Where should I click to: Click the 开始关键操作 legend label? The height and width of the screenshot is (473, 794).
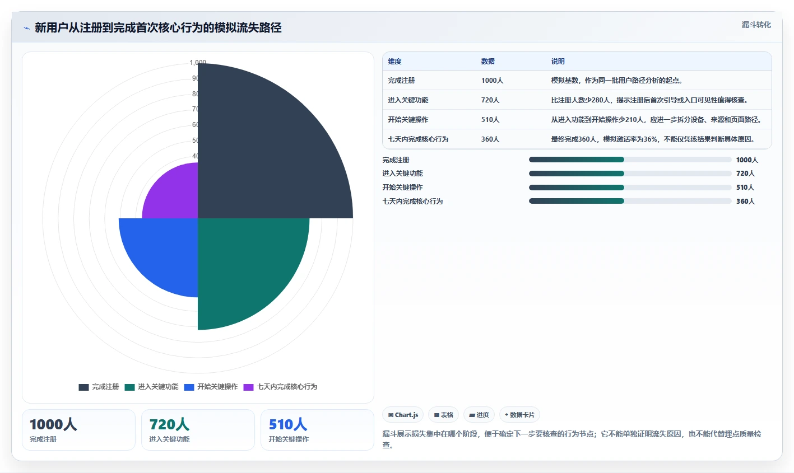coord(217,387)
